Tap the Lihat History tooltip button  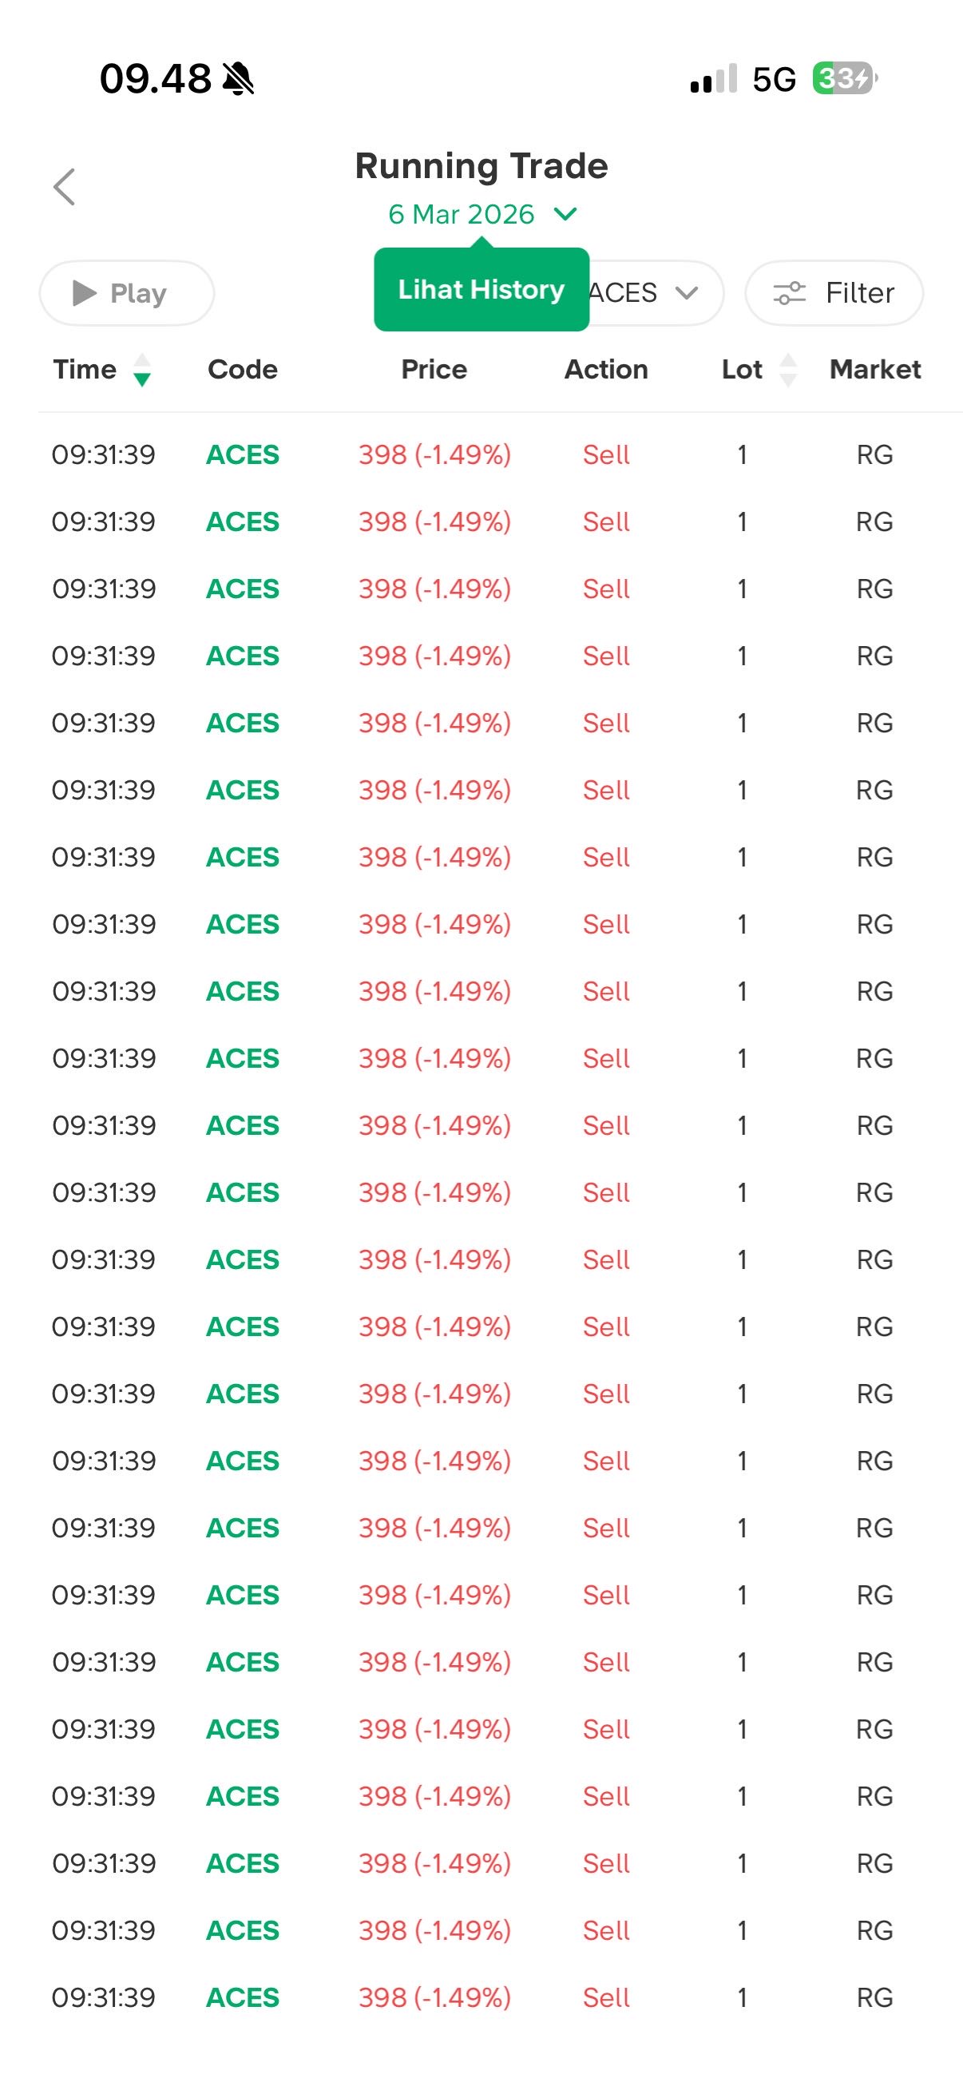pyautogui.click(x=481, y=289)
